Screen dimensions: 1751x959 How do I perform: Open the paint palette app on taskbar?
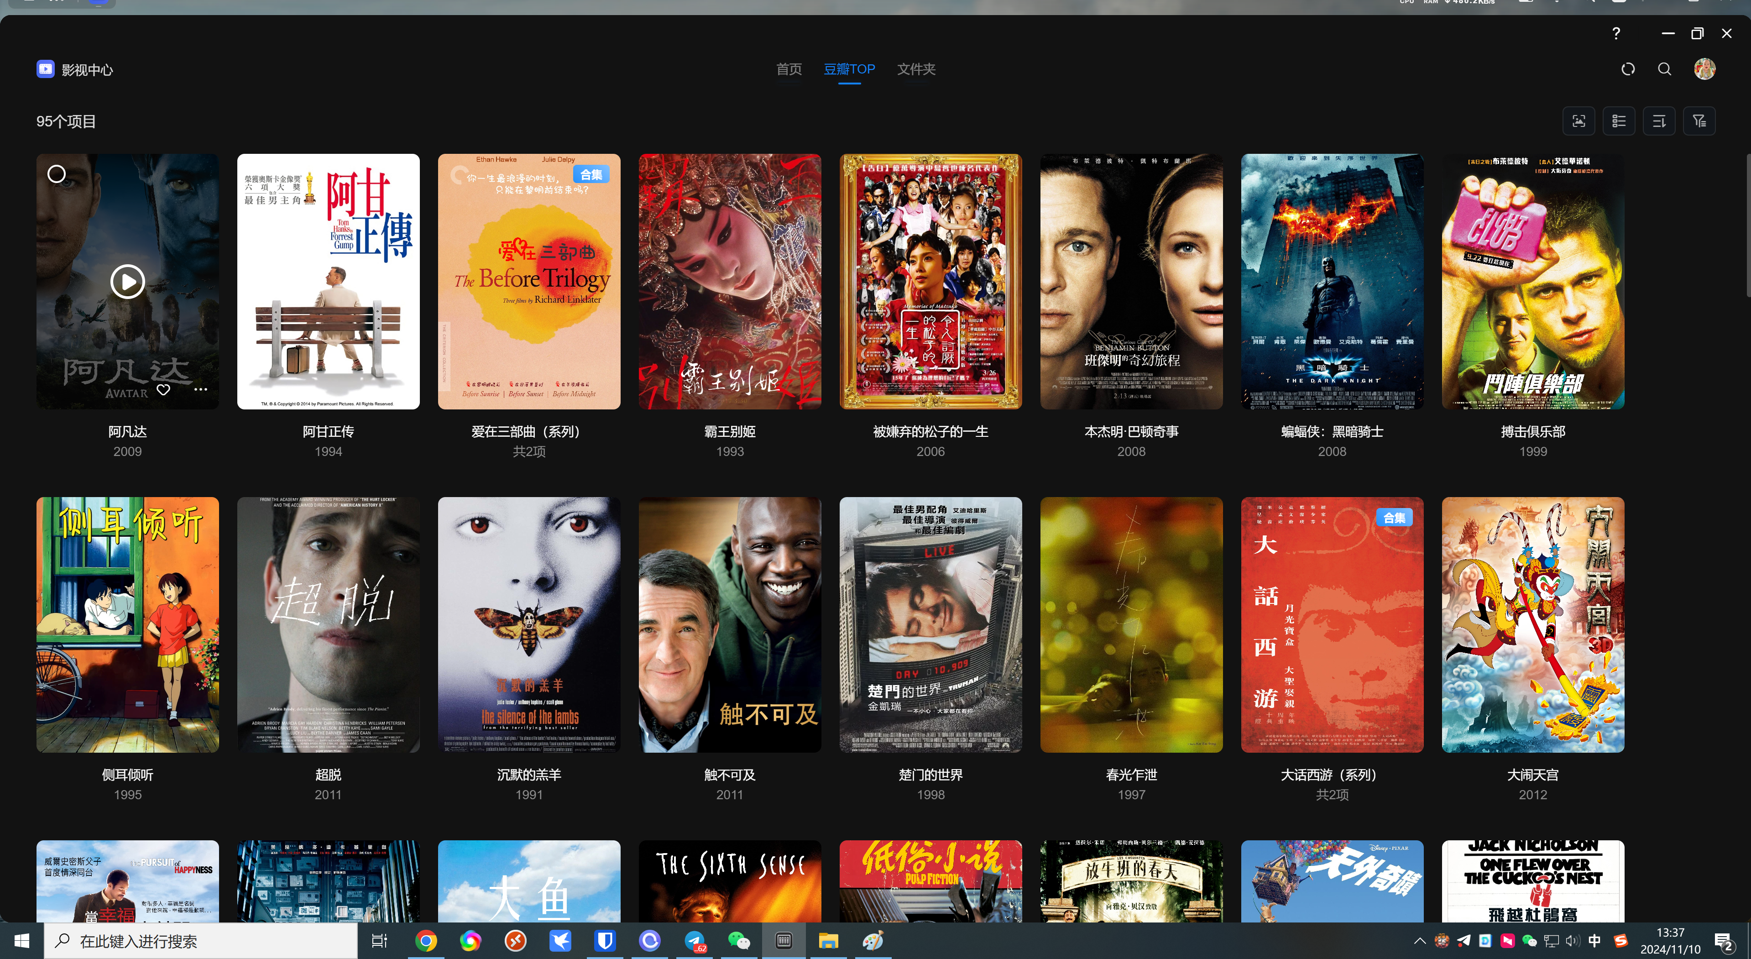(872, 941)
